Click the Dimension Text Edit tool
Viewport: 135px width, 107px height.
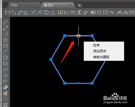coord(126,12)
